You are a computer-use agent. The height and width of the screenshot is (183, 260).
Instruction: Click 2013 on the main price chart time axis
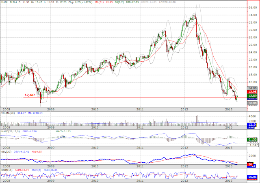coord(229,109)
